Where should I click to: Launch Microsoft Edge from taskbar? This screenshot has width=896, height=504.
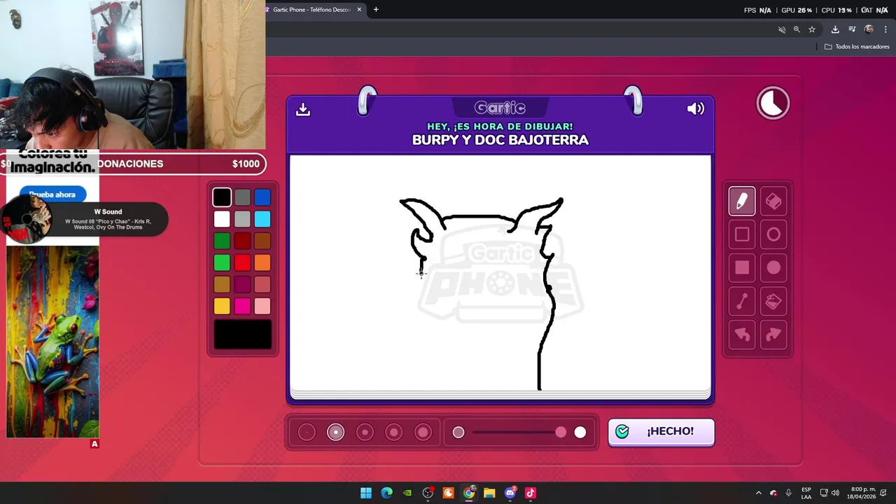[x=386, y=493]
